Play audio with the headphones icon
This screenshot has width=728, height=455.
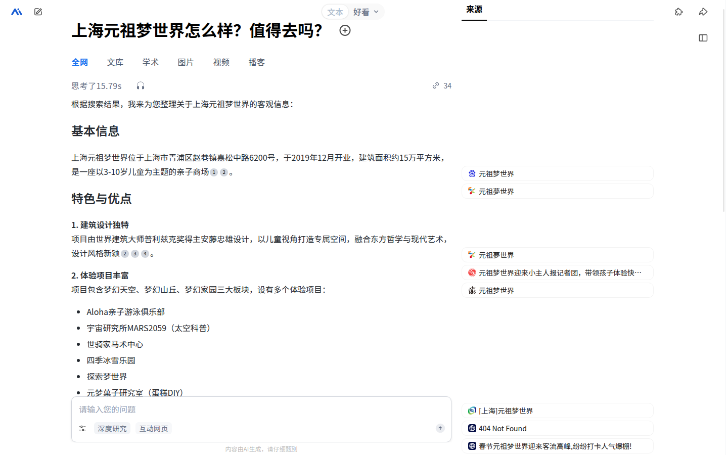(141, 86)
